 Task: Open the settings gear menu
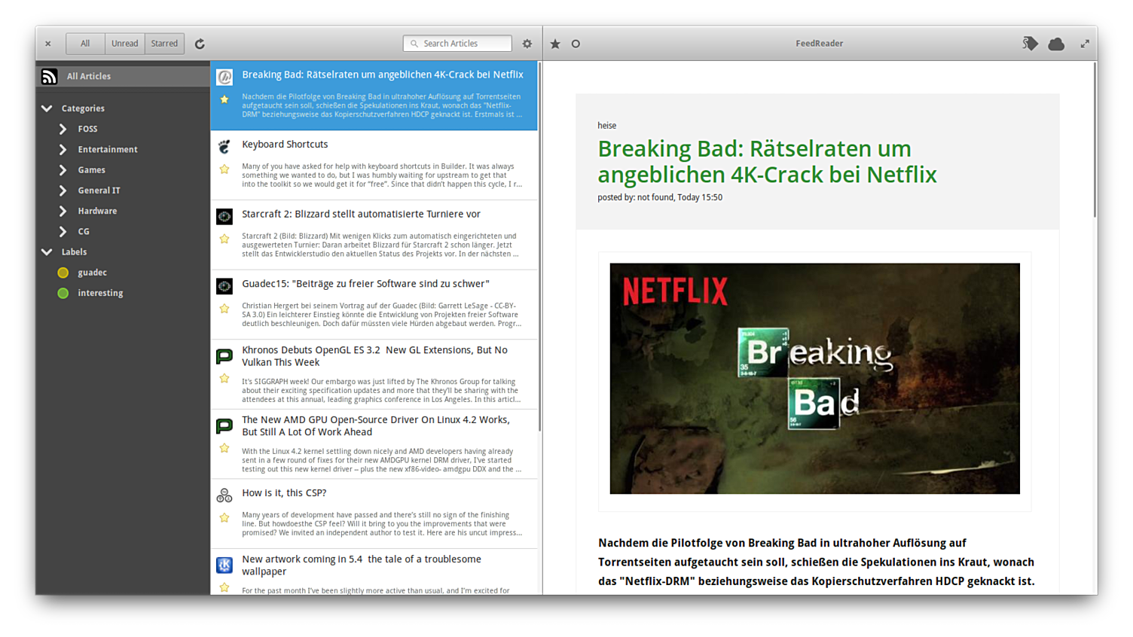[x=527, y=44]
